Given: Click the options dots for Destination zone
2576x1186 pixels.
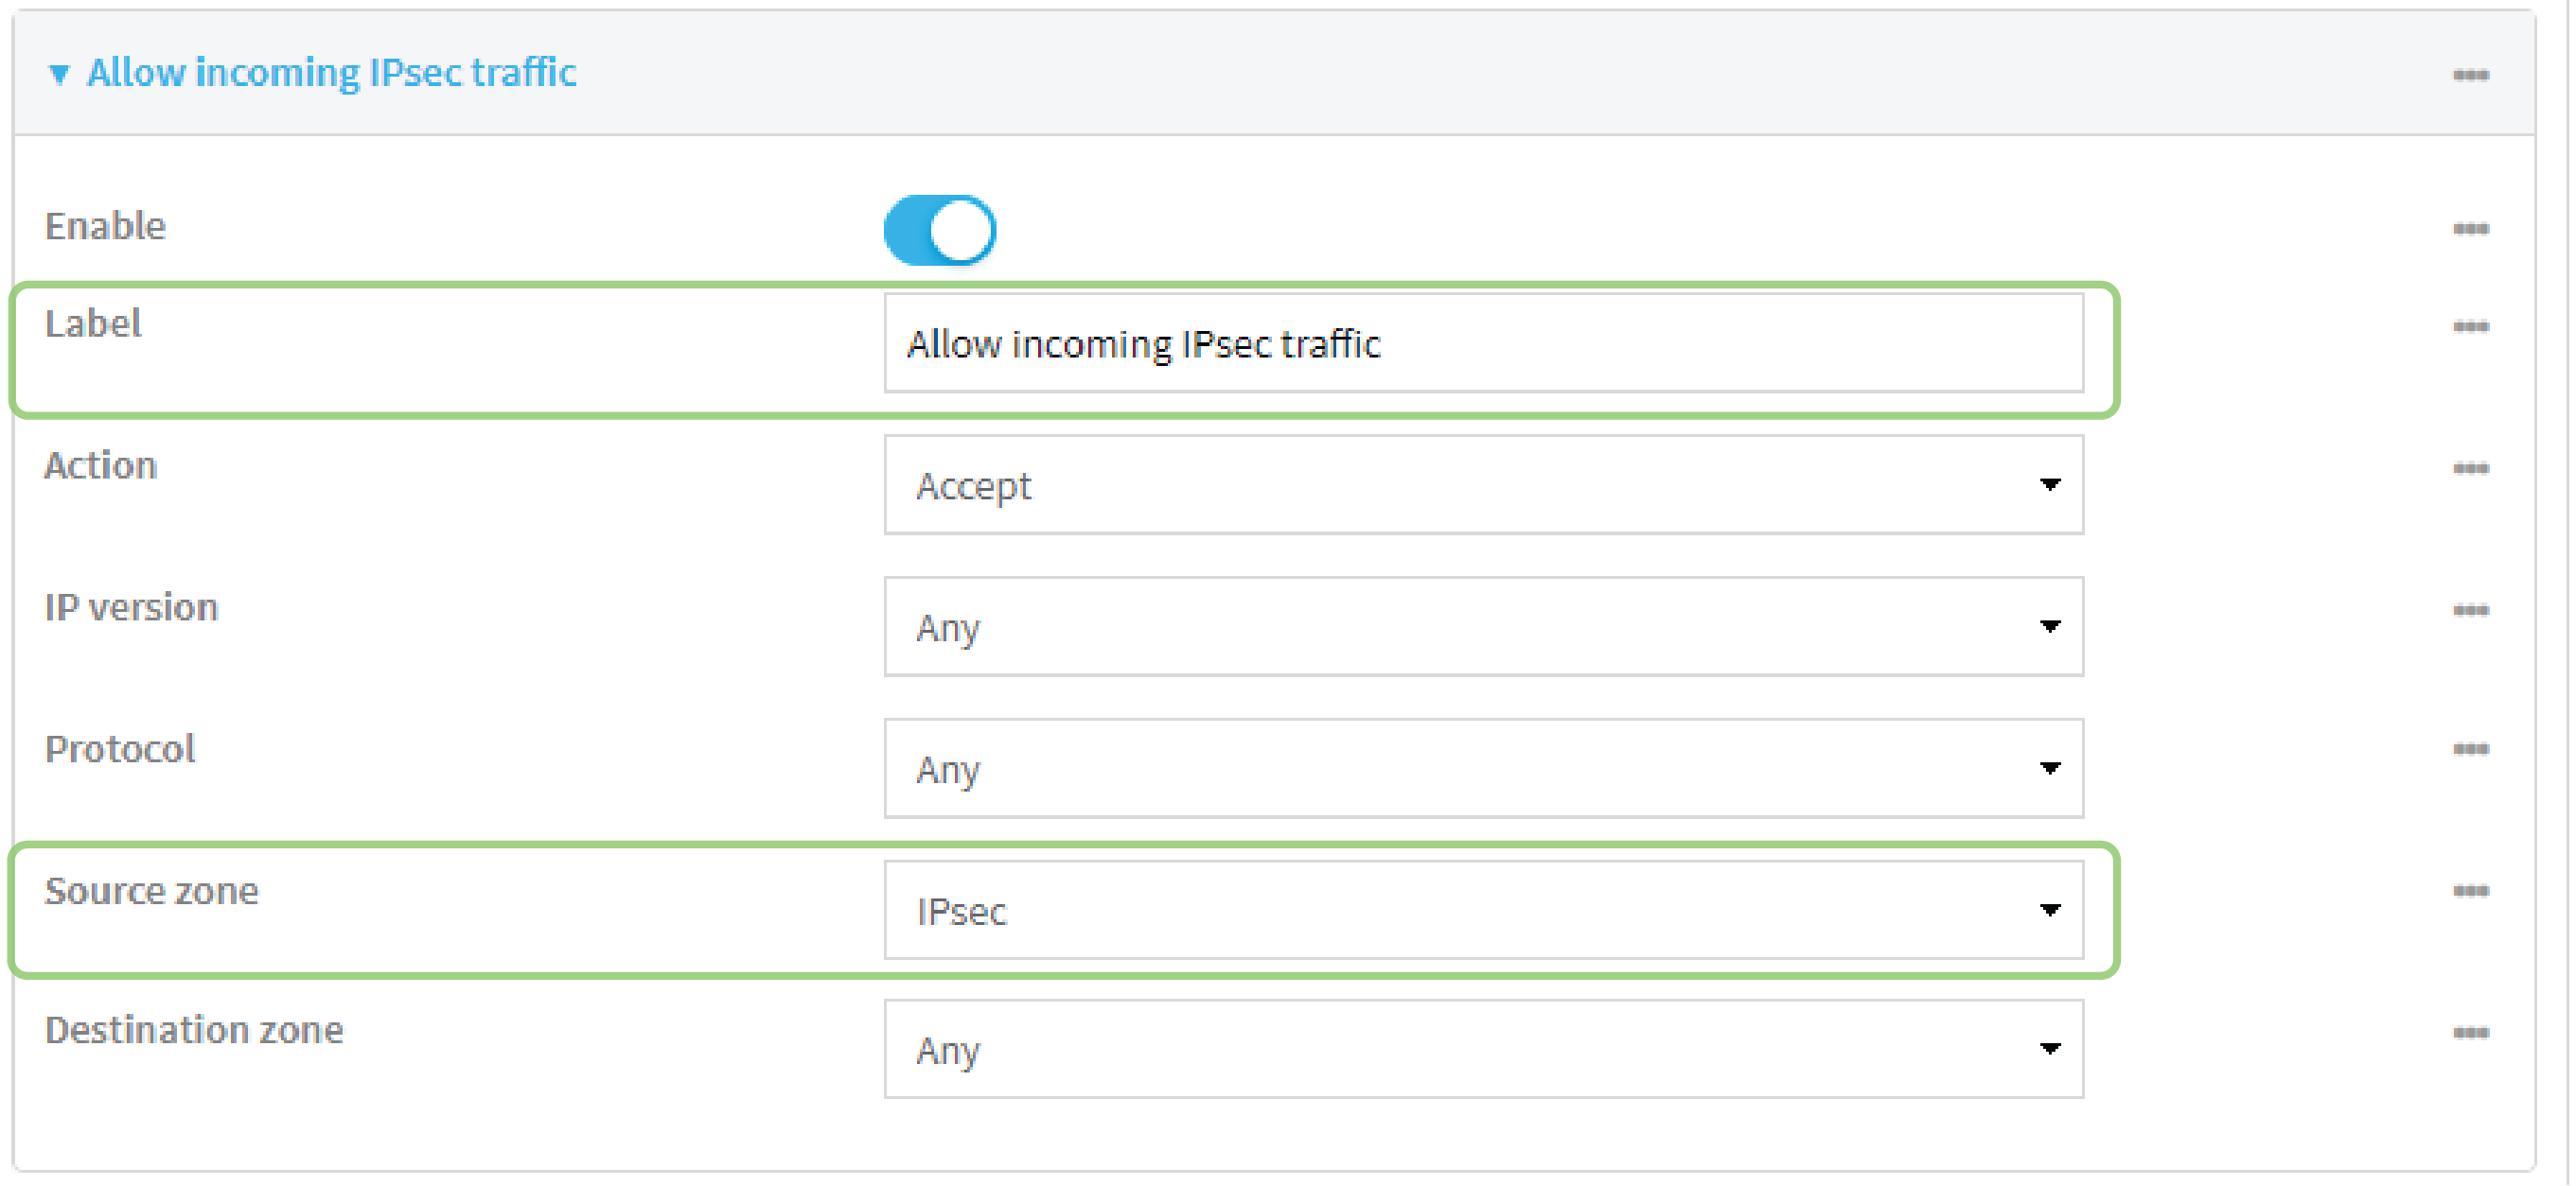Looking at the screenshot, I should (2469, 1033).
